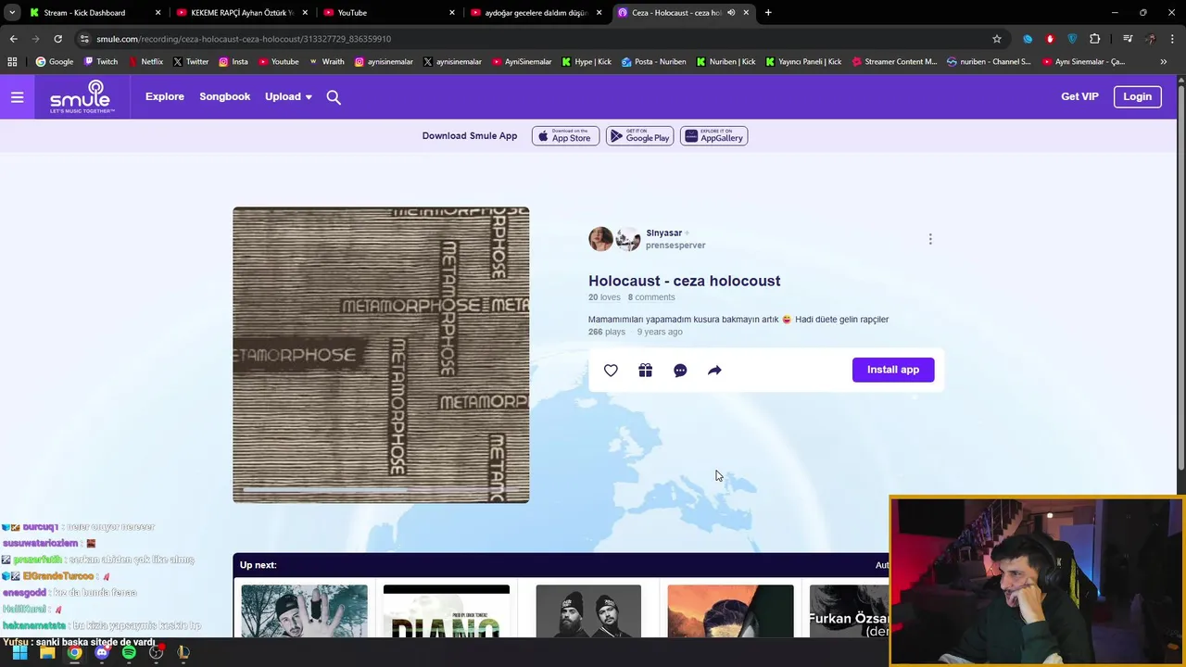Image resolution: width=1186 pixels, height=667 pixels.
Task: Click the page vertical scrollbar
Action: pyautogui.click(x=1180, y=278)
